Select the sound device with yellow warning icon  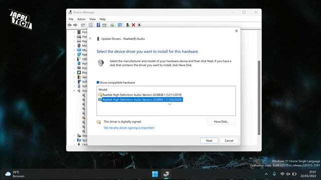pyautogui.click(x=84, y=117)
